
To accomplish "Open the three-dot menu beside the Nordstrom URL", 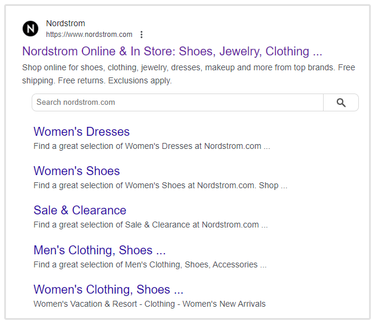I will (142, 35).
